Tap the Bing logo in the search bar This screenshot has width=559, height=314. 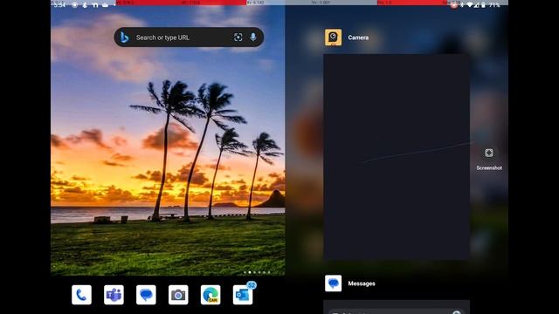pos(124,37)
